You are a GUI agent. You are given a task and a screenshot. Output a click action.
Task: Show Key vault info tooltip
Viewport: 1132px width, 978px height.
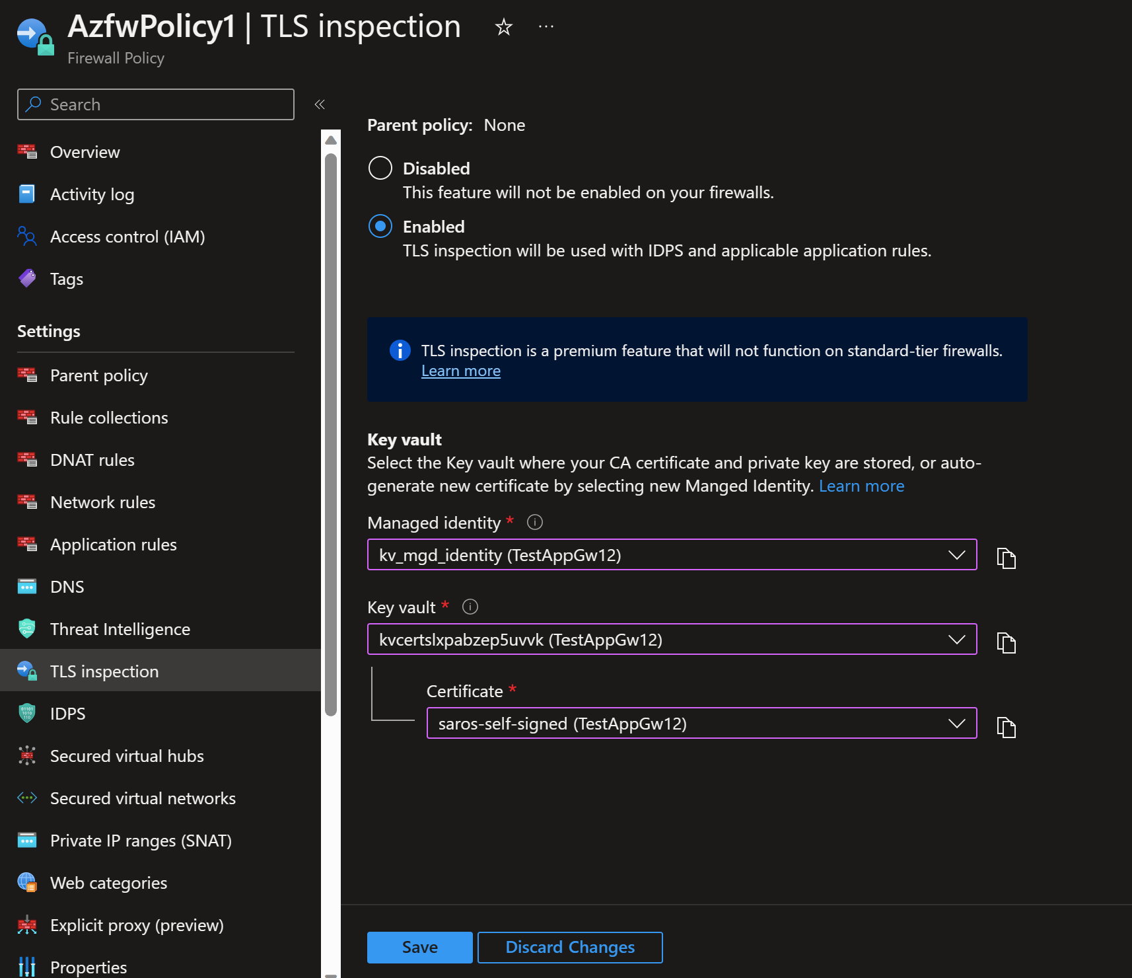pyautogui.click(x=470, y=607)
